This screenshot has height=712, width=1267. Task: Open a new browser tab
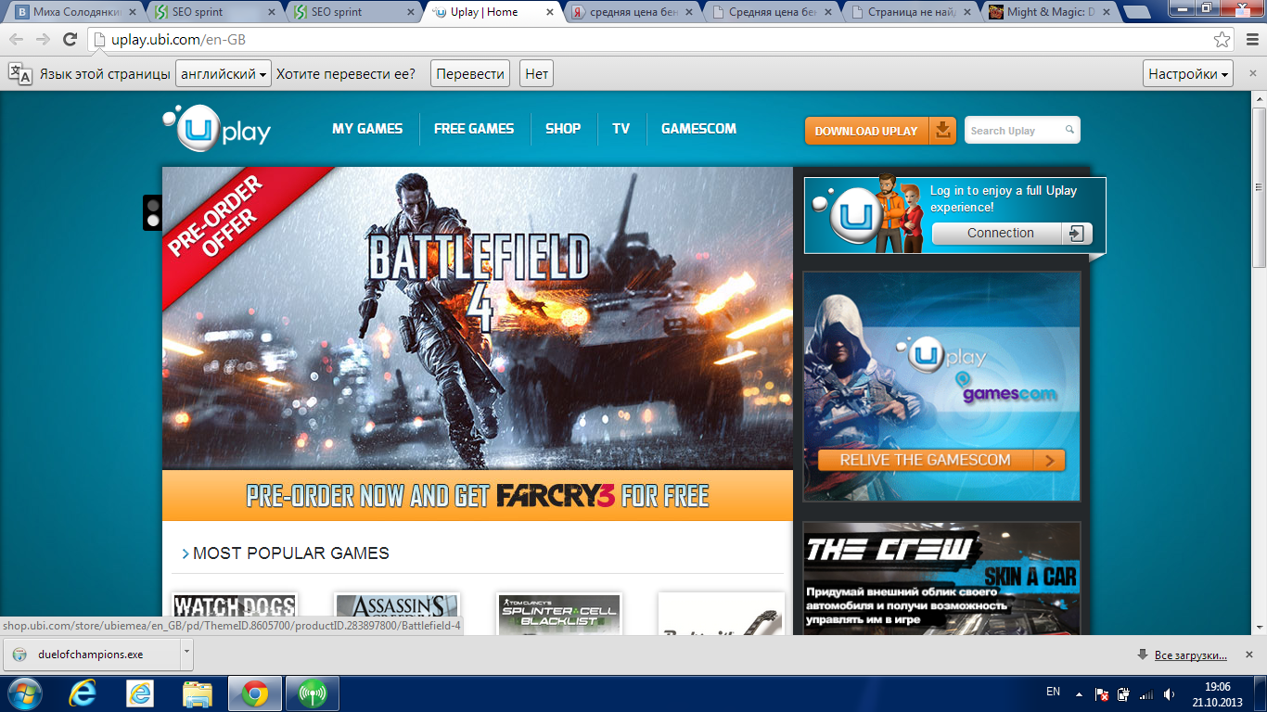point(1135,13)
